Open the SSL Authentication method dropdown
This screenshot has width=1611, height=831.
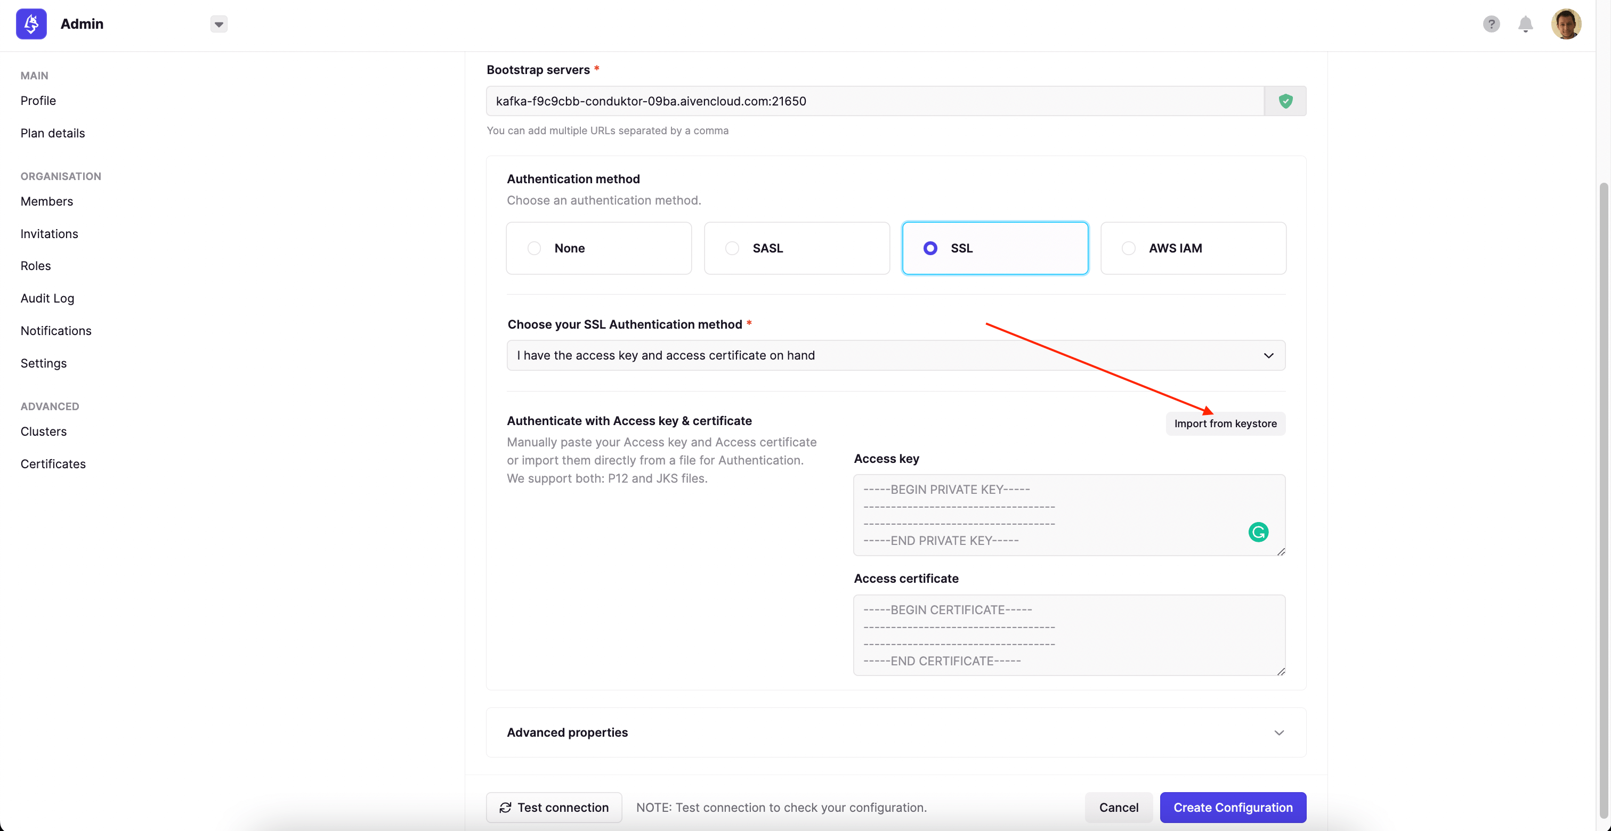click(896, 355)
